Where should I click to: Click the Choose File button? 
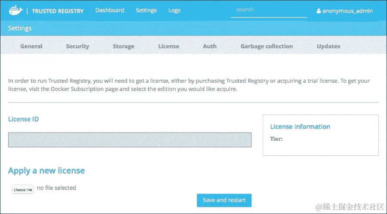[23, 189]
